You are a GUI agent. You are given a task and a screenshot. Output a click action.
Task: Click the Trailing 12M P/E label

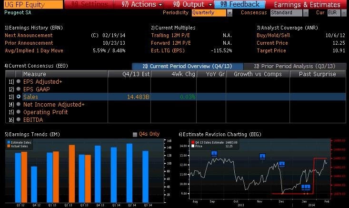click(x=170, y=35)
